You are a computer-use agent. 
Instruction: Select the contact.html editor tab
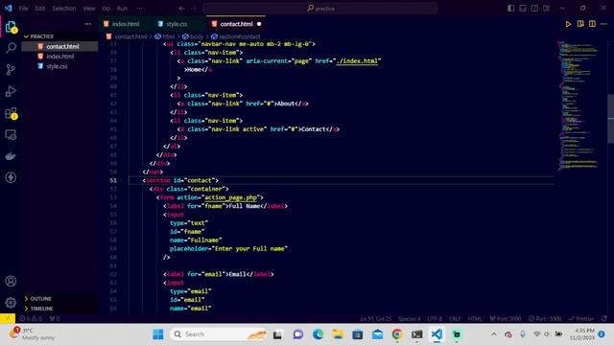tap(236, 24)
